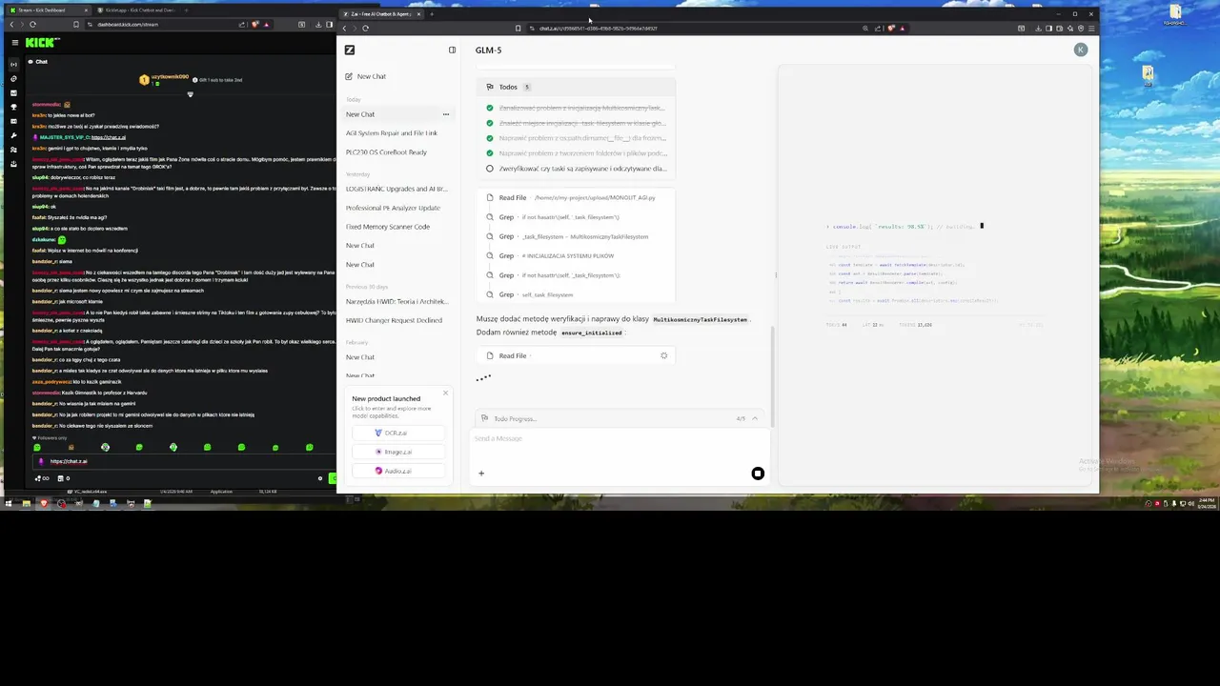Open the Read File MONOLIT_AGI.py step

pos(576,198)
